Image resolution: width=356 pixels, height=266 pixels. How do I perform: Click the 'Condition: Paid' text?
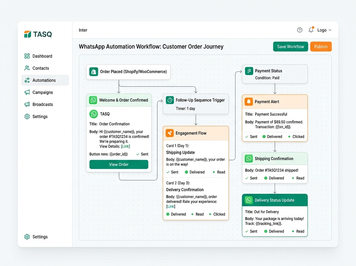267,78
